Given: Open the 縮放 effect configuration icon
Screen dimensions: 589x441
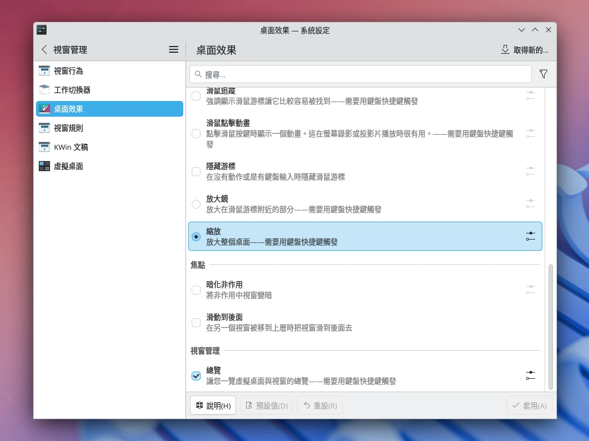Looking at the screenshot, I should [x=530, y=236].
